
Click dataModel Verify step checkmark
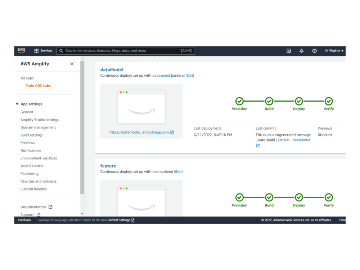[x=329, y=101]
